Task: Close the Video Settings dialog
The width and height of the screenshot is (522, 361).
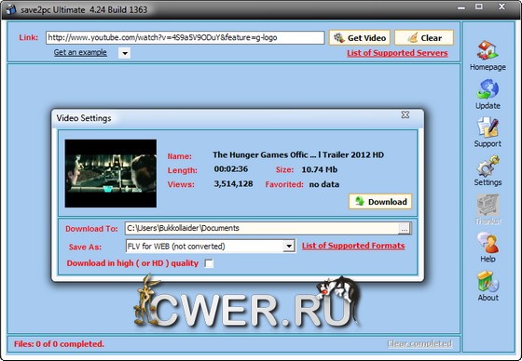Action: (x=405, y=114)
